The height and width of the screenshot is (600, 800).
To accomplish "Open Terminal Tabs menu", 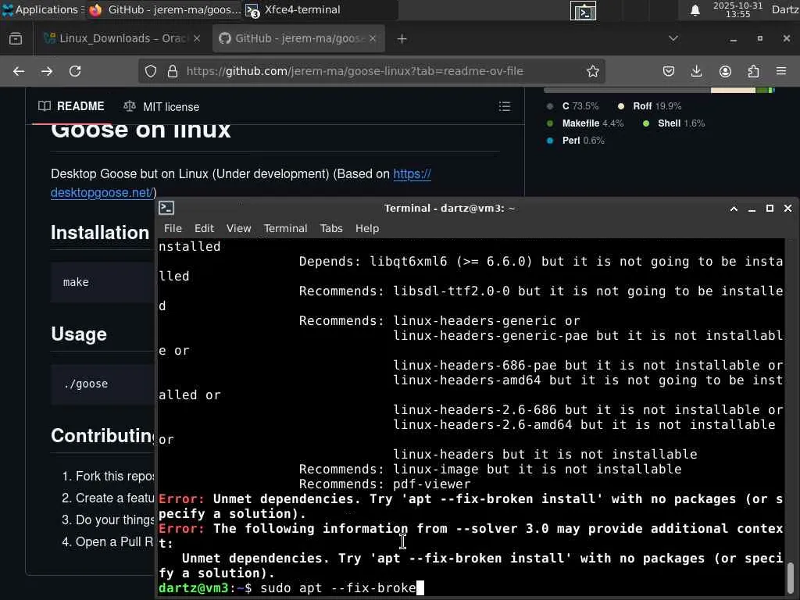I will (331, 228).
